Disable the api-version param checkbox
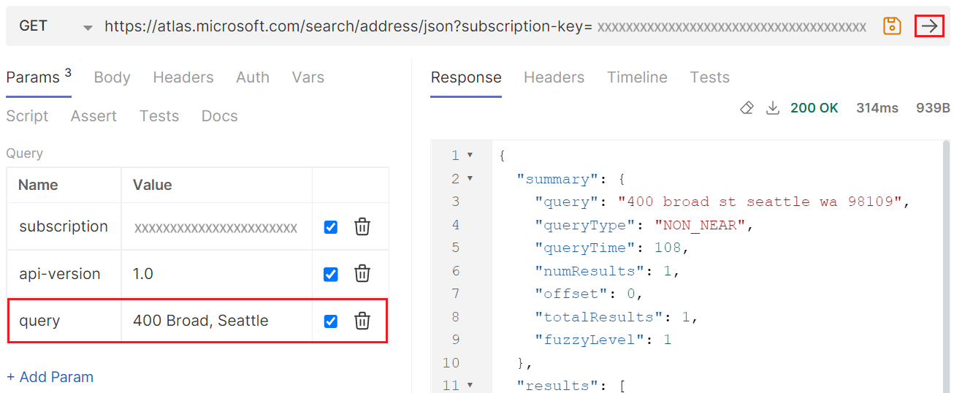954x393 pixels. pos(331,274)
